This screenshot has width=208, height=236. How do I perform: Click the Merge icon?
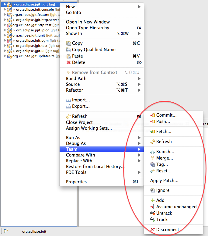152,158
